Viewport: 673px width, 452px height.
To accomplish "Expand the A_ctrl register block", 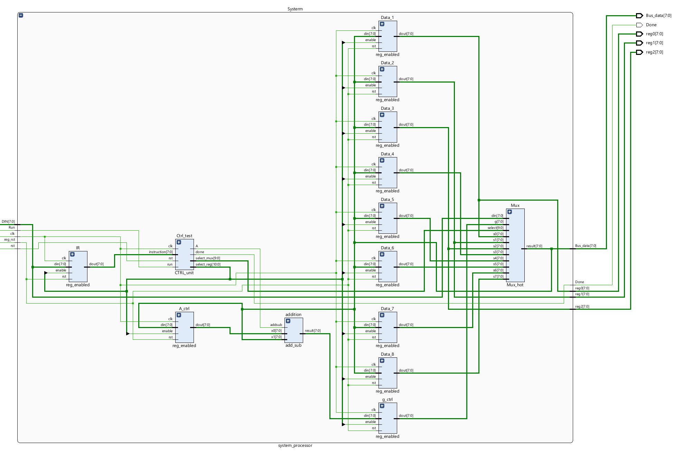I will pos(179,315).
